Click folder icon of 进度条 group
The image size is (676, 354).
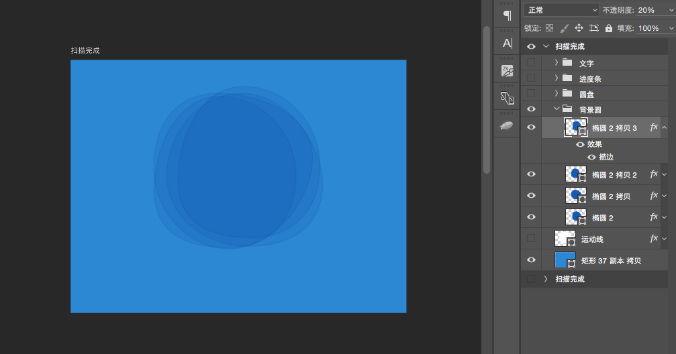pyautogui.click(x=567, y=78)
